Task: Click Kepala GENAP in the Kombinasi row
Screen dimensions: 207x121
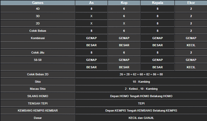Action: click(x=157, y=38)
